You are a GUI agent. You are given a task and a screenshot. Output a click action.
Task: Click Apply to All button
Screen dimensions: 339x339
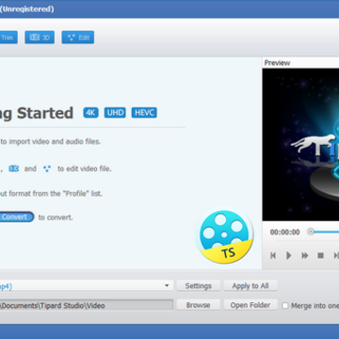tap(250, 286)
